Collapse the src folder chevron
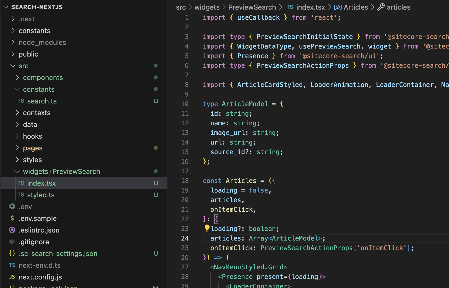This screenshot has width=449, height=288. pos(13,66)
